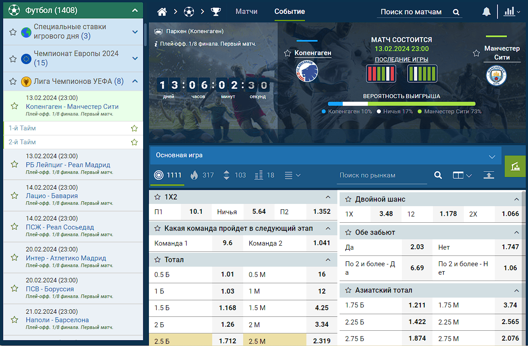Select the popular markets tab 317
Image resolution: width=528 pixels, height=346 pixels.
point(202,175)
